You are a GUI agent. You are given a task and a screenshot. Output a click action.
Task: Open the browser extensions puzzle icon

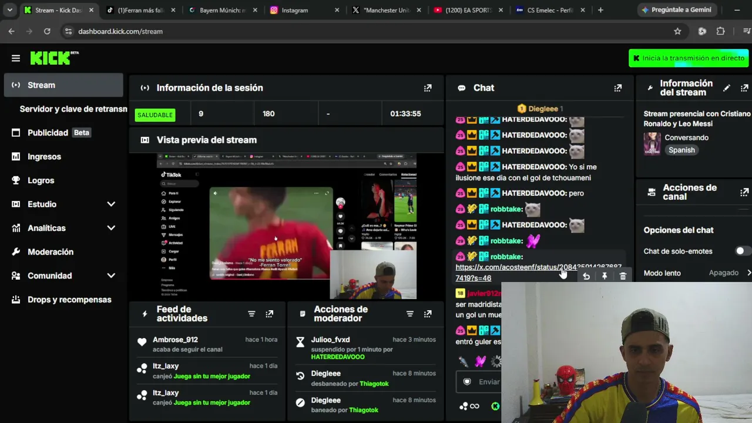click(720, 31)
